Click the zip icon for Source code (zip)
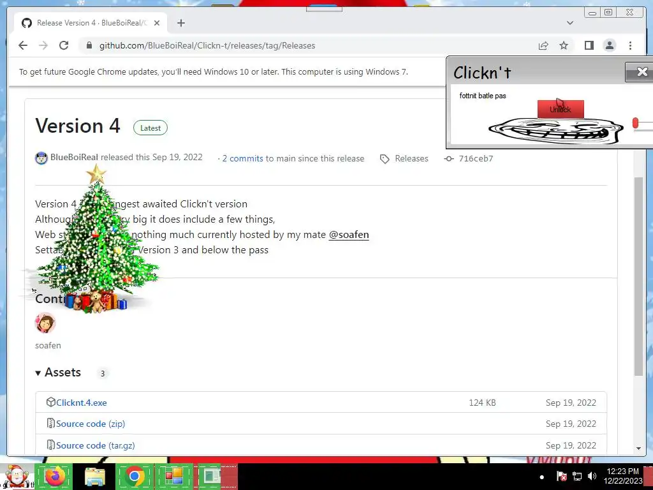Viewport: 653px width, 490px height. click(51, 424)
